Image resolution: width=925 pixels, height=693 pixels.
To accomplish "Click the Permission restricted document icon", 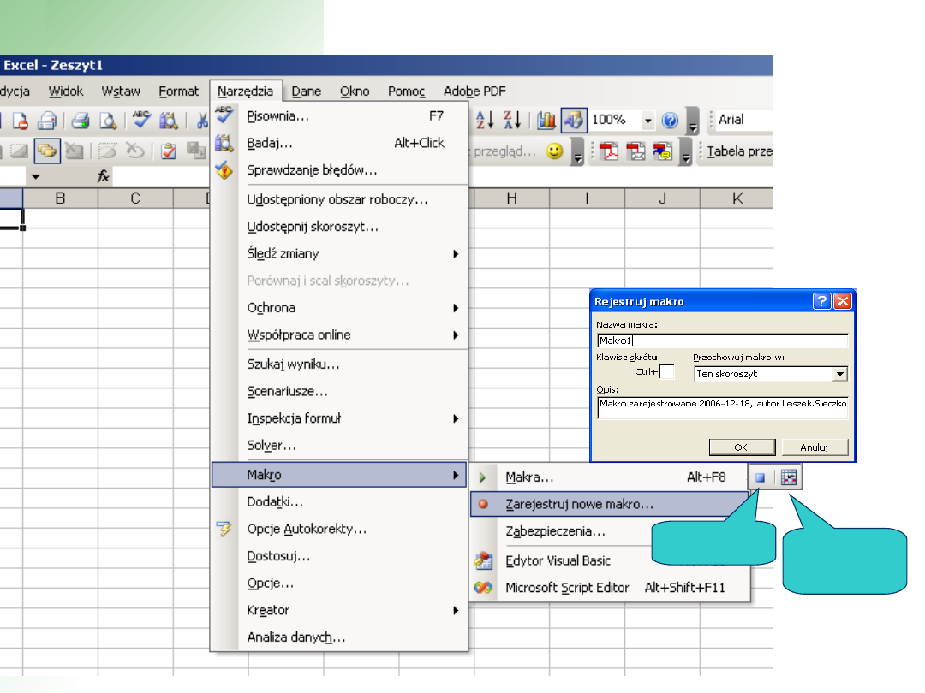I will pos(20,121).
